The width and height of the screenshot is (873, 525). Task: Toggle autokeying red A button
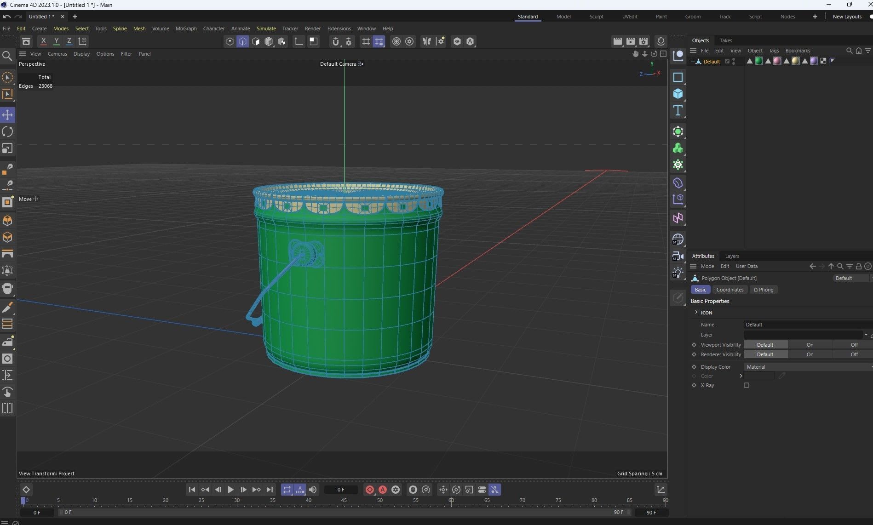pos(383,490)
